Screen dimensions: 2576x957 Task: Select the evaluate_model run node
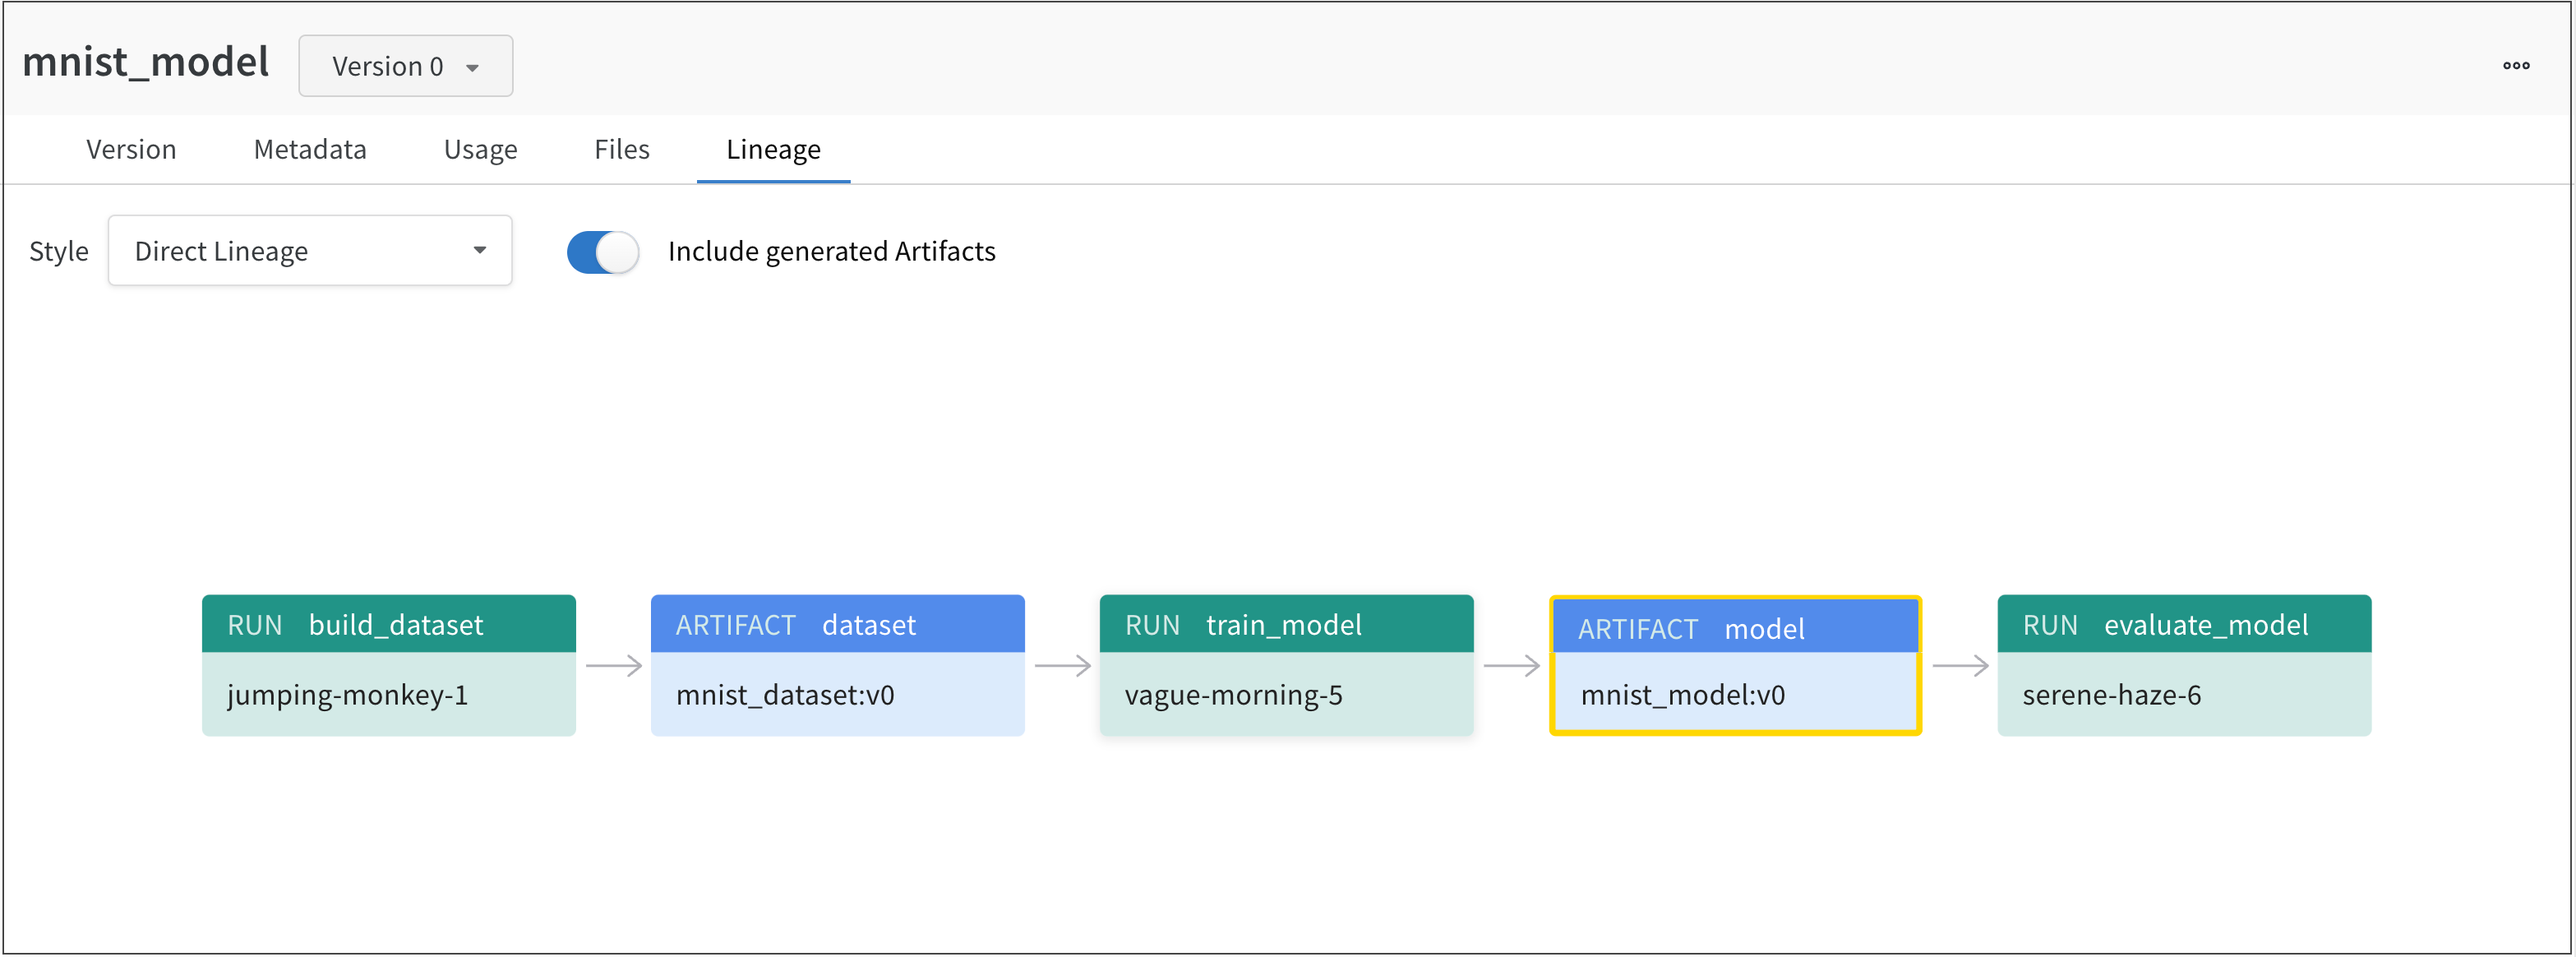point(2183,624)
